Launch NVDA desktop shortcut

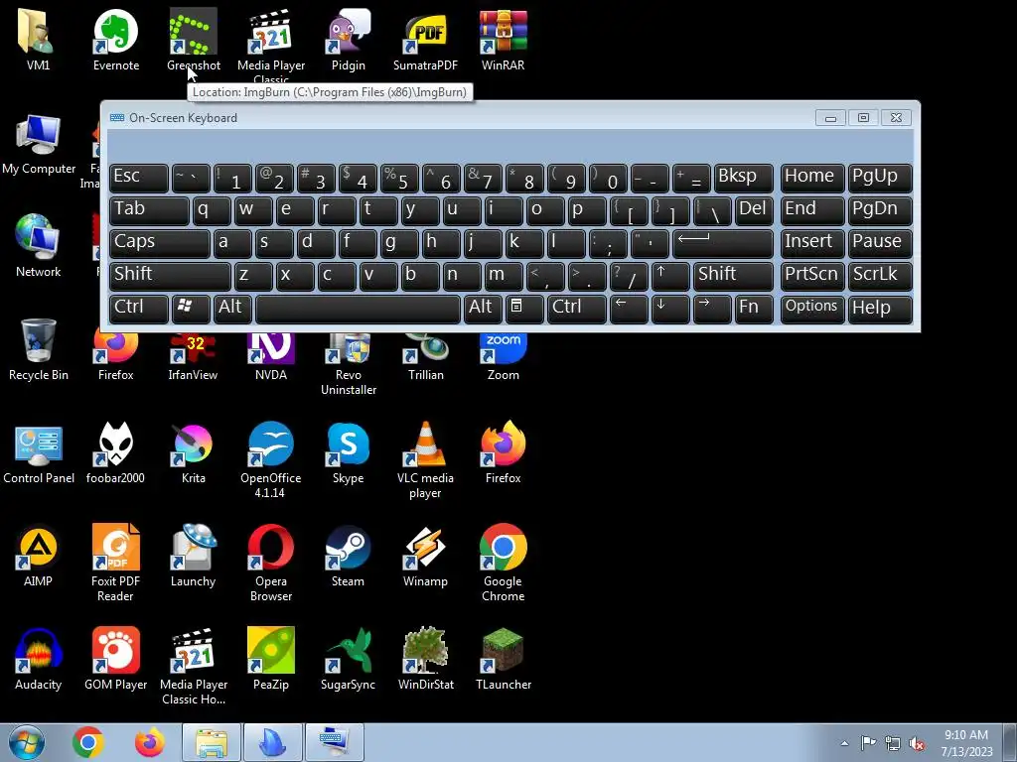[x=270, y=356]
